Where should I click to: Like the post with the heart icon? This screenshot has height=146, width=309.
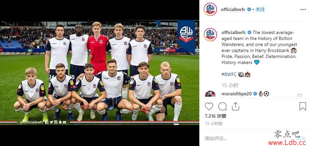[x=209, y=106]
